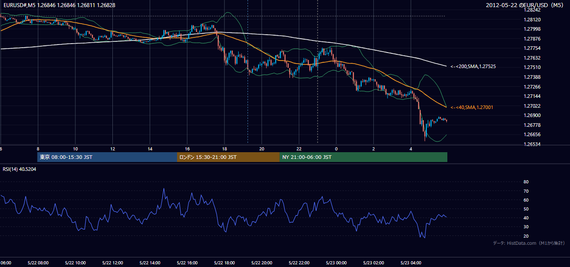
Task: Click price axis value 1.27876
Action: click(x=532, y=39)
